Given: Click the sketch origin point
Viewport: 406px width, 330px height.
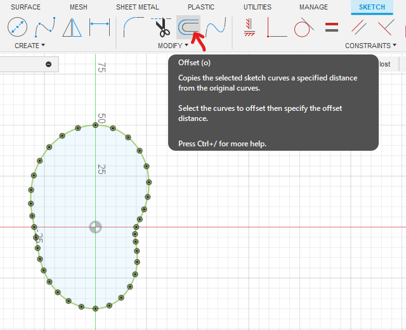Looking at the screenshot, I should tap(95, 227).
